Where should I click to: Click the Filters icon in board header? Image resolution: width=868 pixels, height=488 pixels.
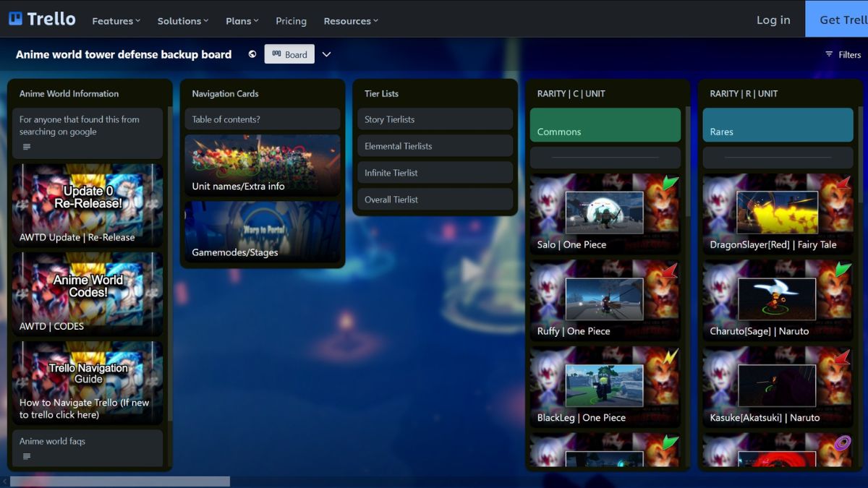[829, 54]
